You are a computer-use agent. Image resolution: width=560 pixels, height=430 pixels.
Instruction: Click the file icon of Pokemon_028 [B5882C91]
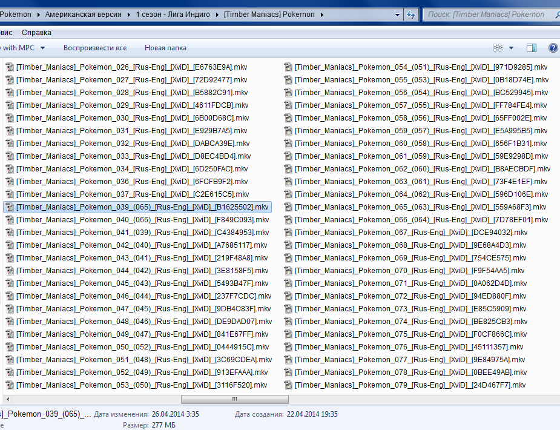tap(10, 93)
